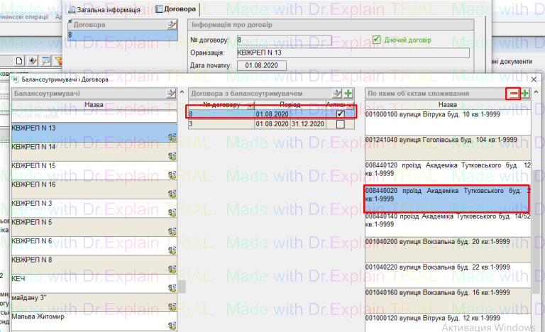Viewport: 545px width, 332px height.
Task: Click Назва column header in objects list
Action: click(447, 104)
